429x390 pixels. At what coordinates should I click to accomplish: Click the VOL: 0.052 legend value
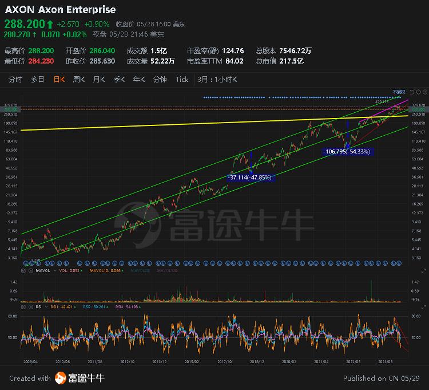70,270
